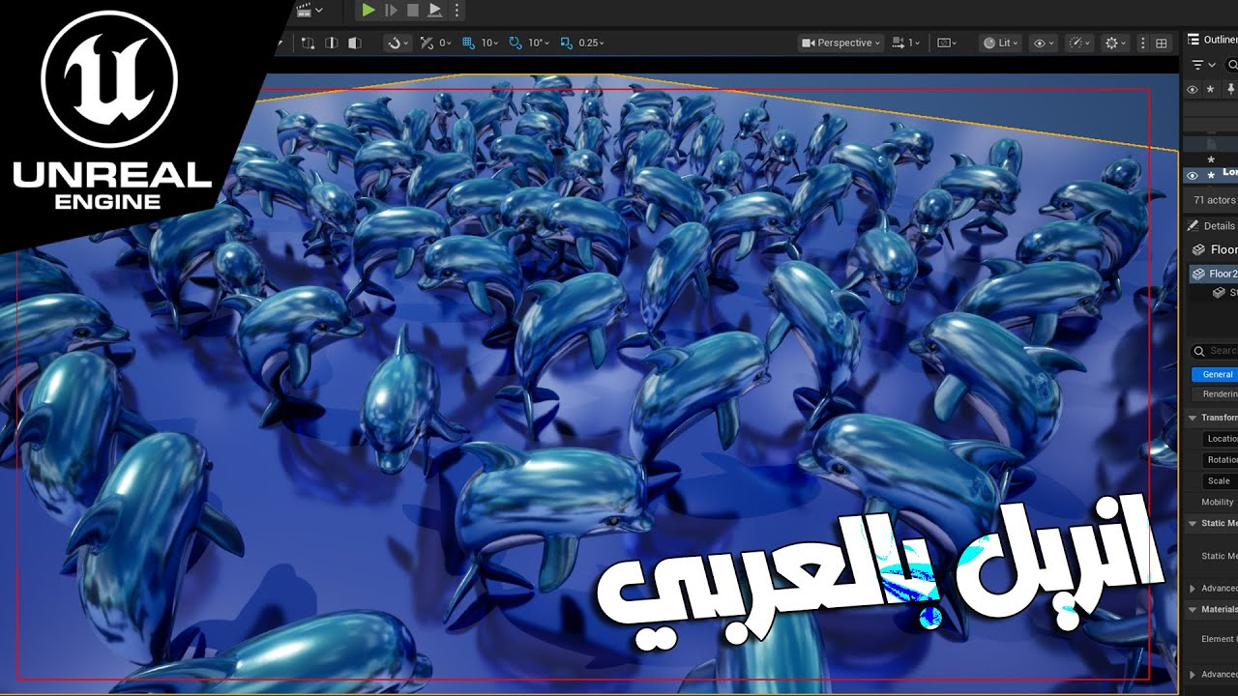The width and height of the screenshot is (1238, 696).
Task: Switch to the Outliner tab
Action: coord(1213,40)
